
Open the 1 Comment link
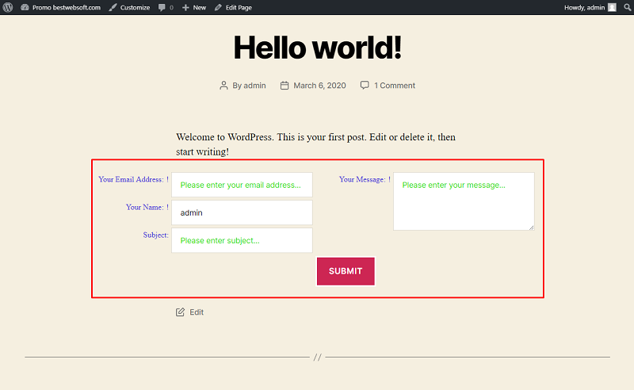(394, 86)
